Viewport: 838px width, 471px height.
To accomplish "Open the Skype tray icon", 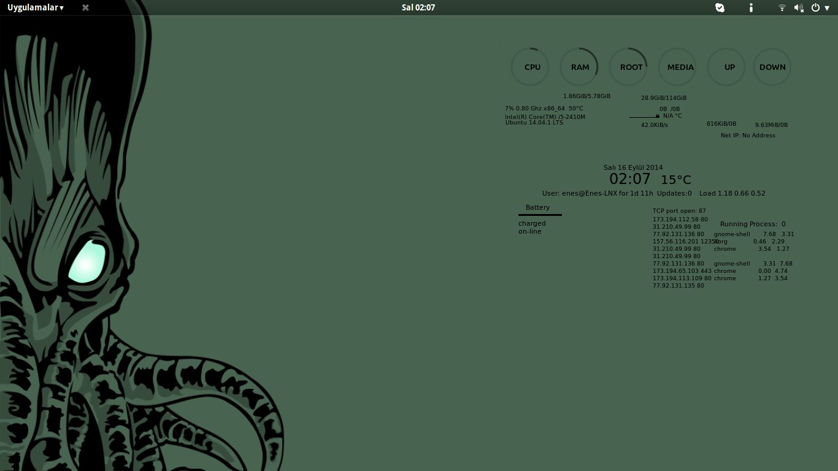I will pos(720,7).
